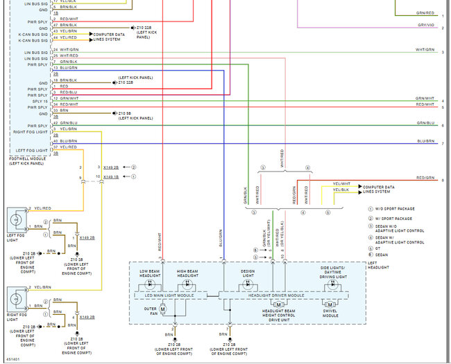
Task: Click the outer fan motor symbol
Action: tap(163, 309)
